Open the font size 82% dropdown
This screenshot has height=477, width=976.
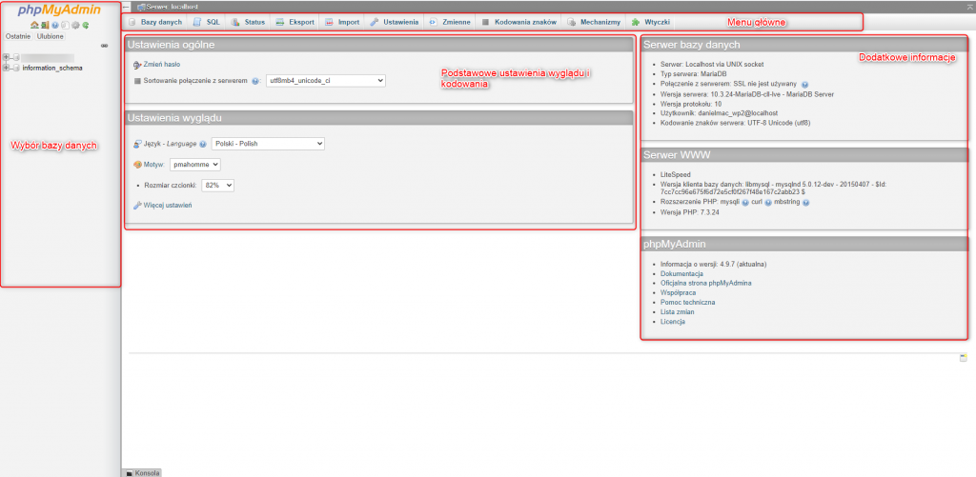tap(217, 185)
